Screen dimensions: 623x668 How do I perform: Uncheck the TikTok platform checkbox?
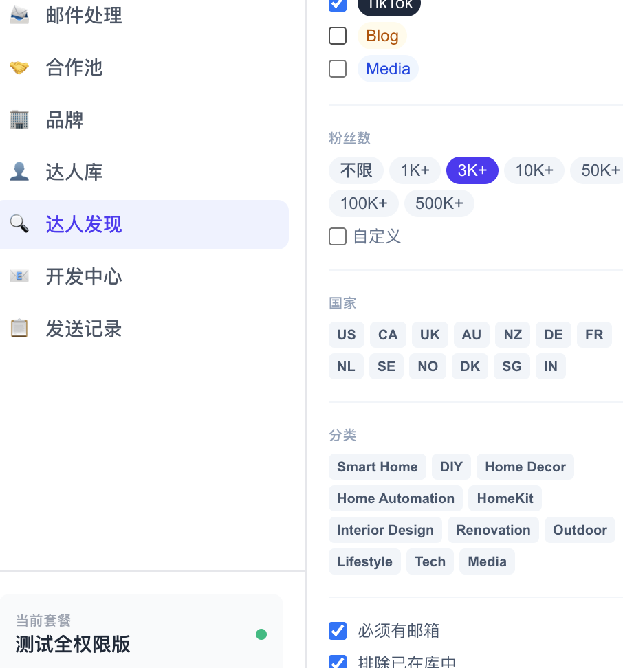click(338, 4)
